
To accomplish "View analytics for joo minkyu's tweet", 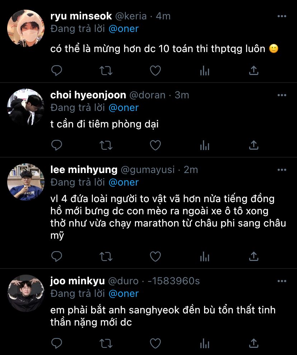I will pos(204,343).
